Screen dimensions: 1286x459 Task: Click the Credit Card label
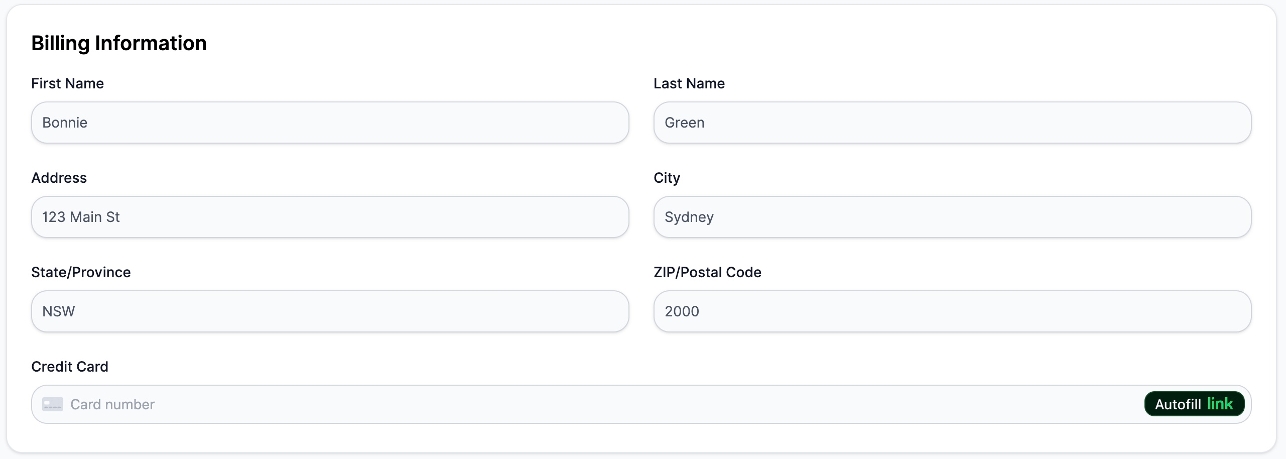[70, 367]
